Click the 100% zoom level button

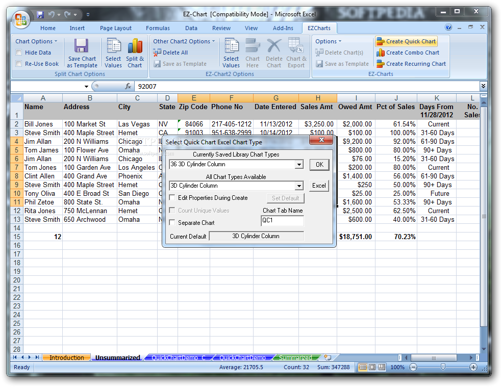pos(397,367)
